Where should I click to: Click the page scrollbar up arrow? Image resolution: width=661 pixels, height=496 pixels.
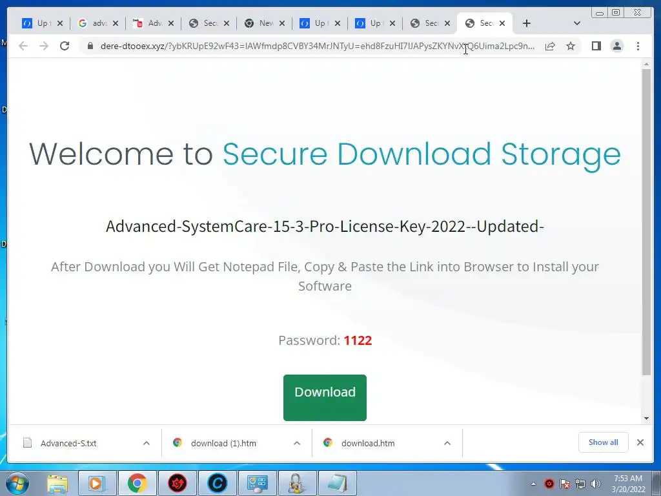[646, 65]
